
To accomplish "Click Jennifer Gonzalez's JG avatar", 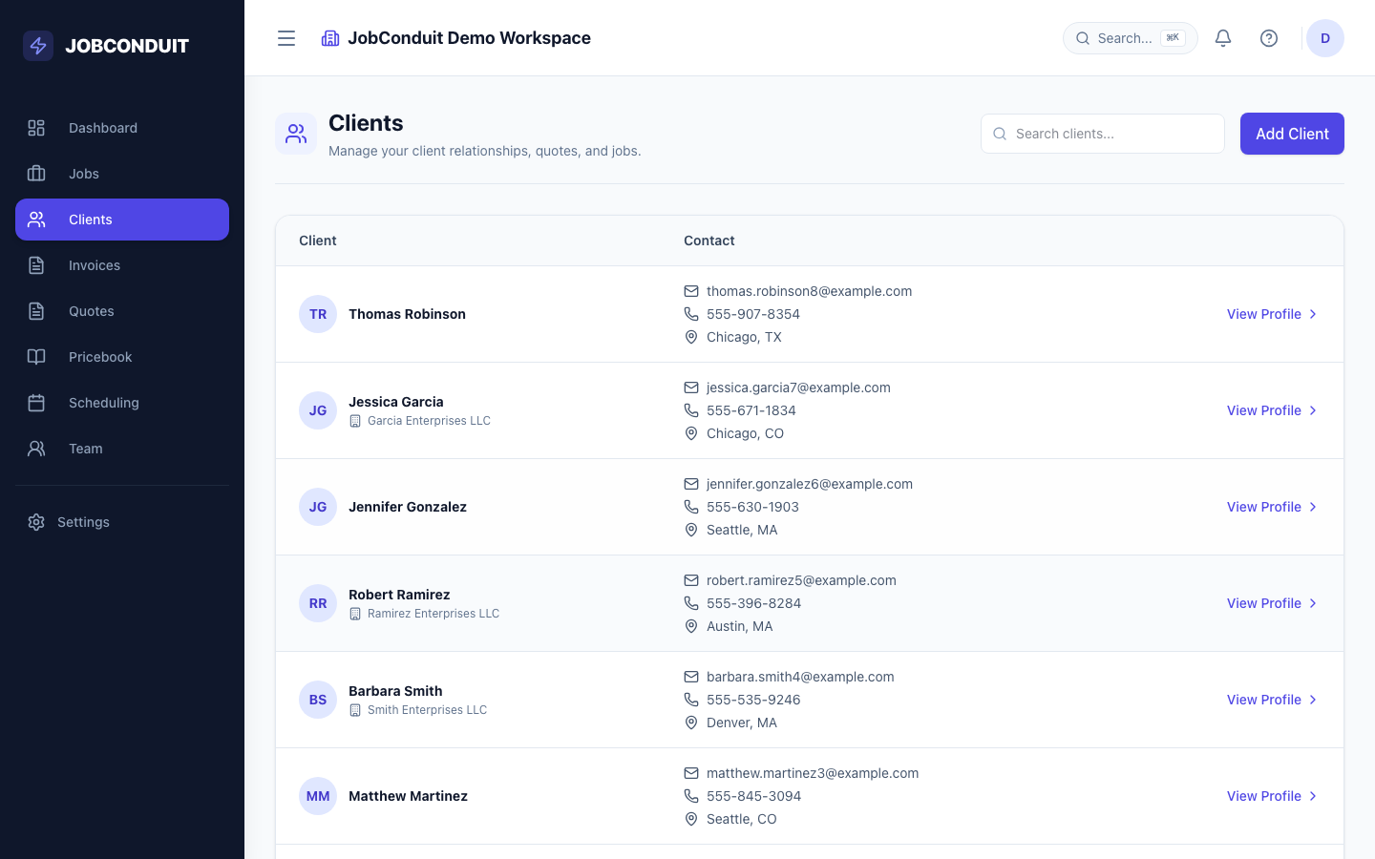I will 318,507.
